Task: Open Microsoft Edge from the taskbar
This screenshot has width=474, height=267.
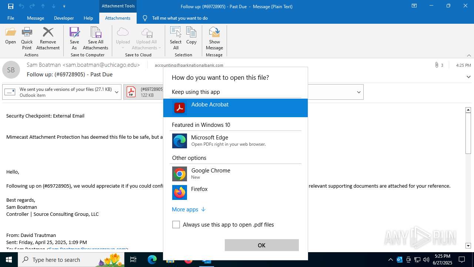Action: [x=152, y=260]
